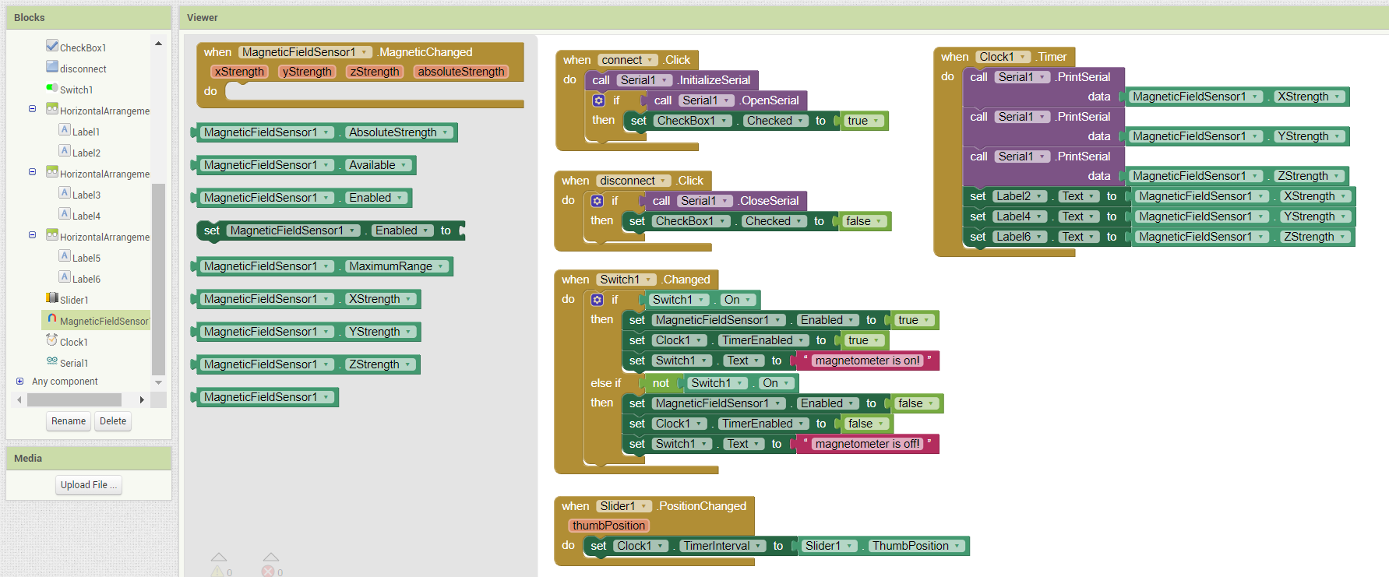Collapse the HorizontalArrangement containing Label5 and Label6

pos(32,235)
